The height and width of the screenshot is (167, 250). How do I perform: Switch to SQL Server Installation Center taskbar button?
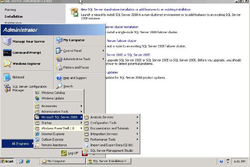click(x=109, y=161)
